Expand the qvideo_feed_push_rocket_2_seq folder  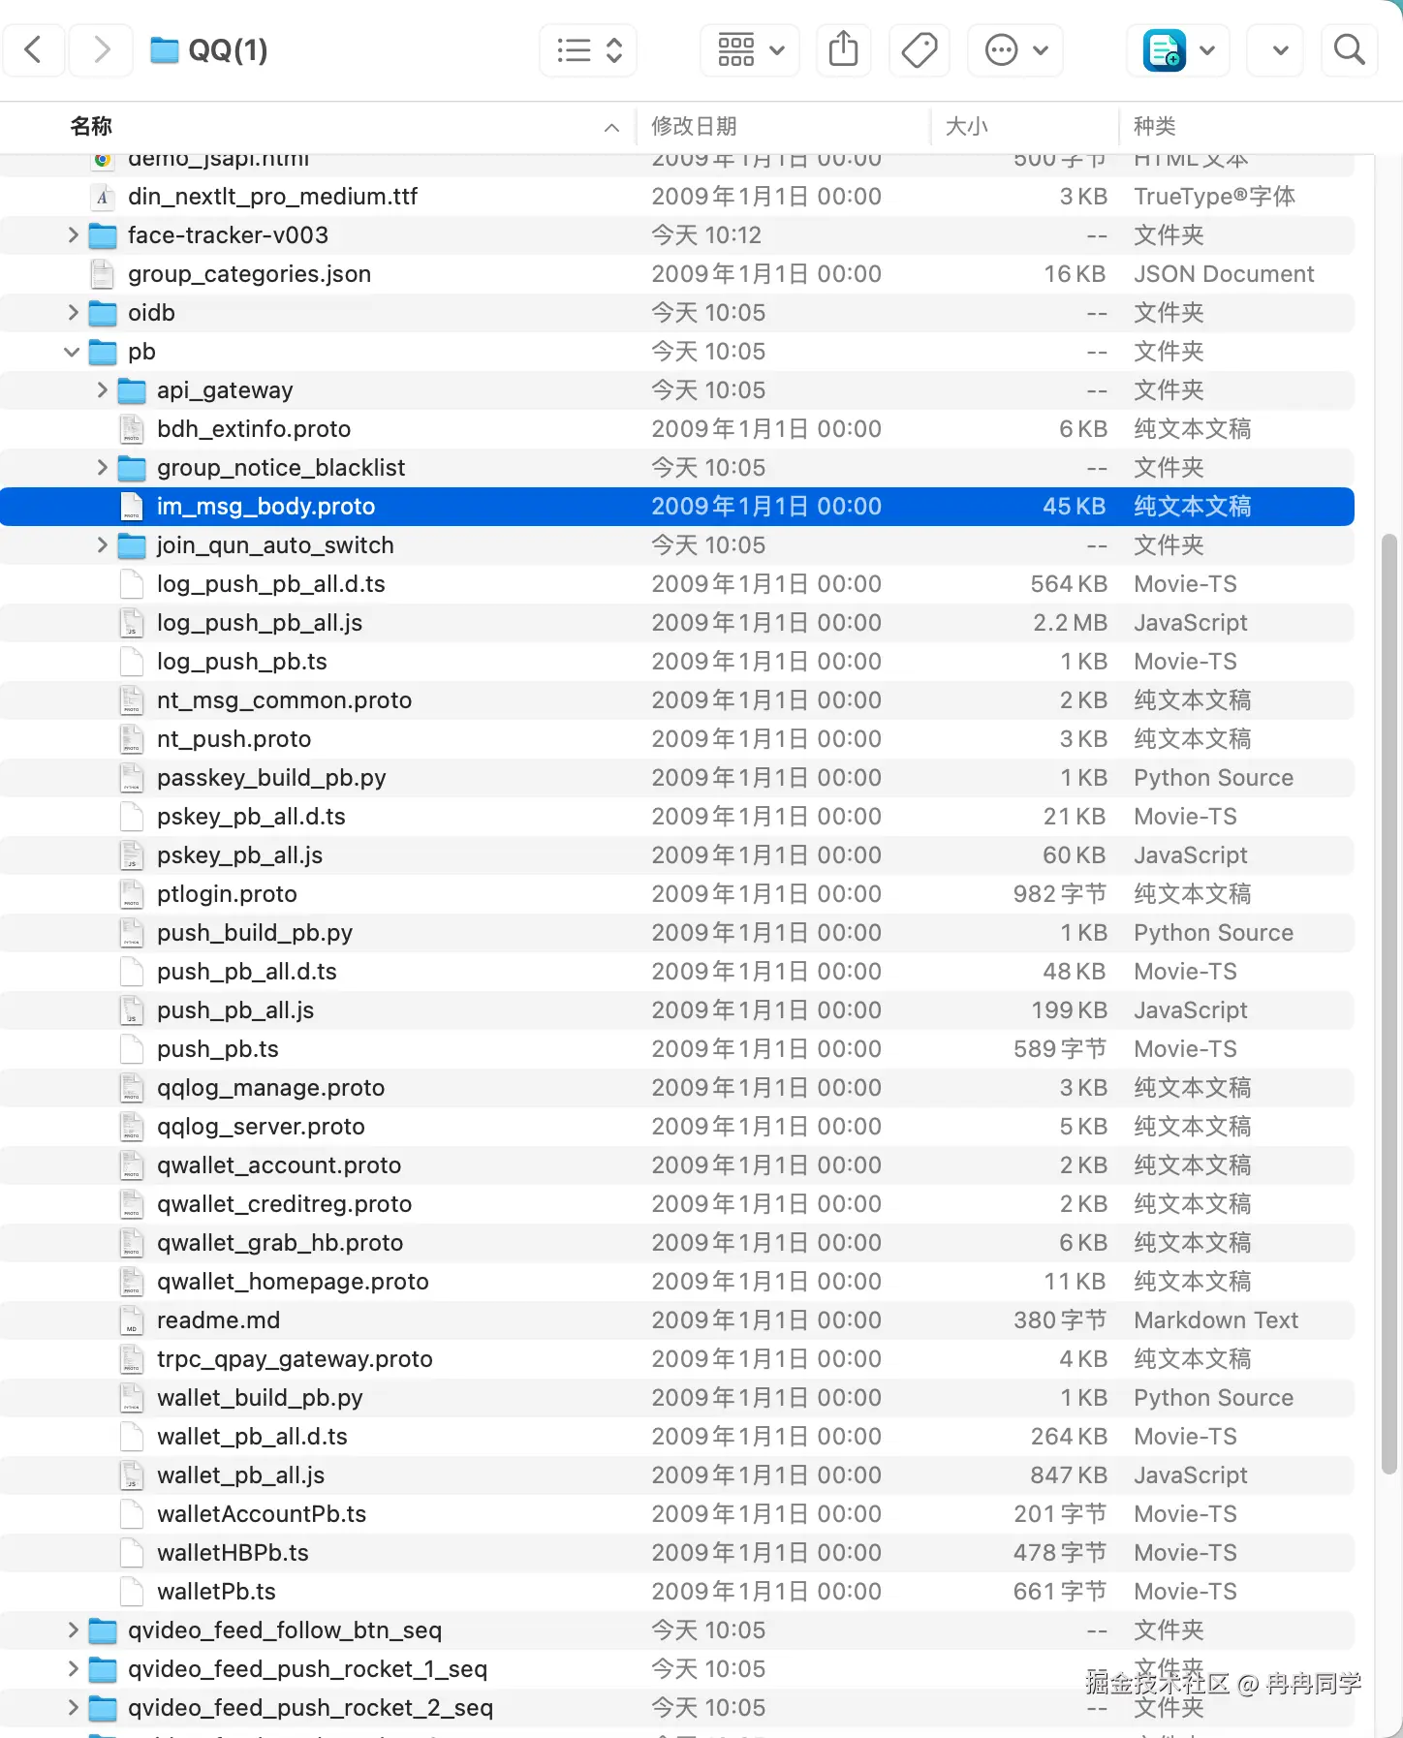tap(73, 1708)
